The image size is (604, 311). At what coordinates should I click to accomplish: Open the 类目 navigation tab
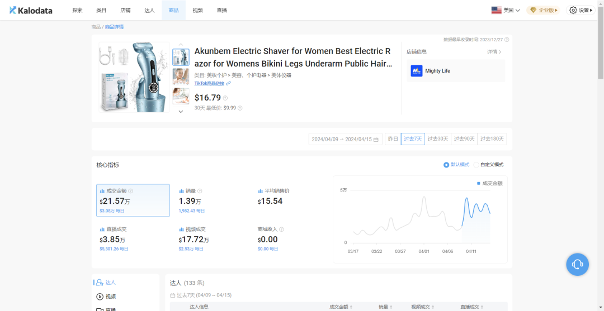101,11
